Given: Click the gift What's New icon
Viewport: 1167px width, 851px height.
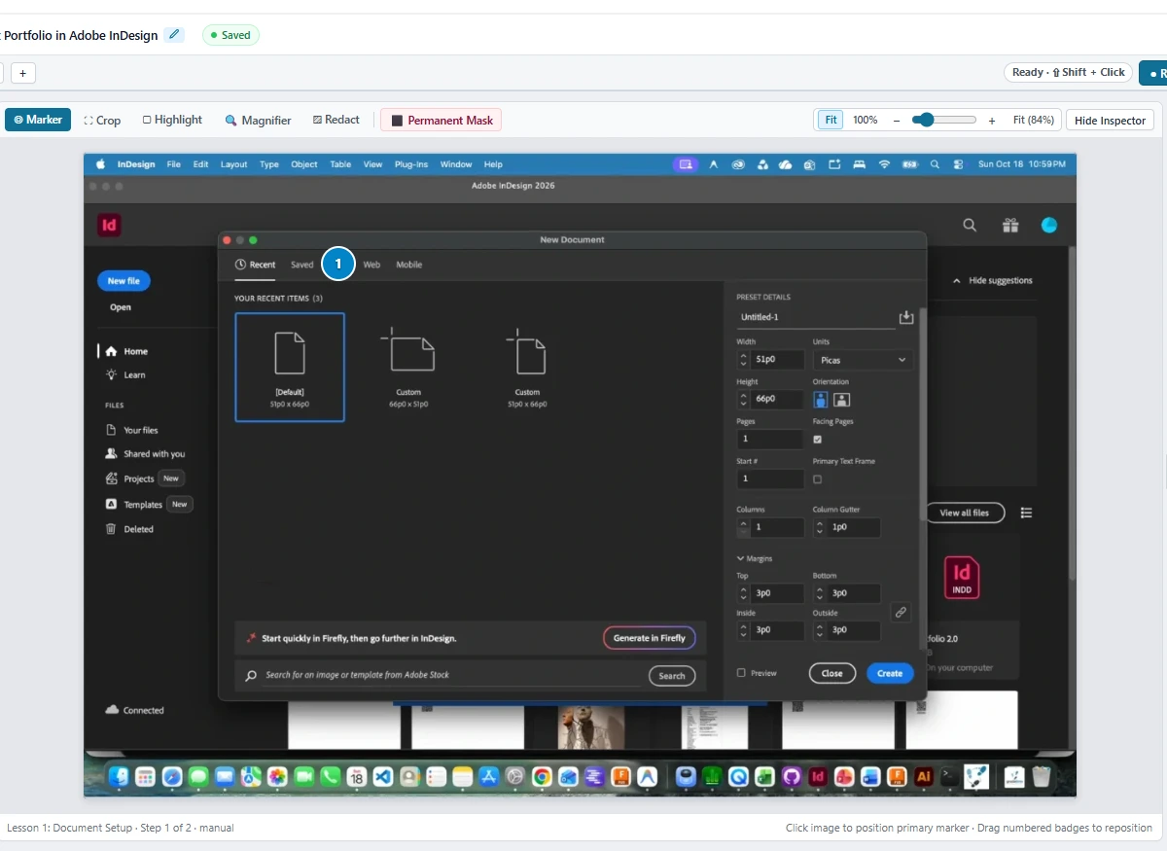Looking at the screenshot, I should tap(1010, 225).
